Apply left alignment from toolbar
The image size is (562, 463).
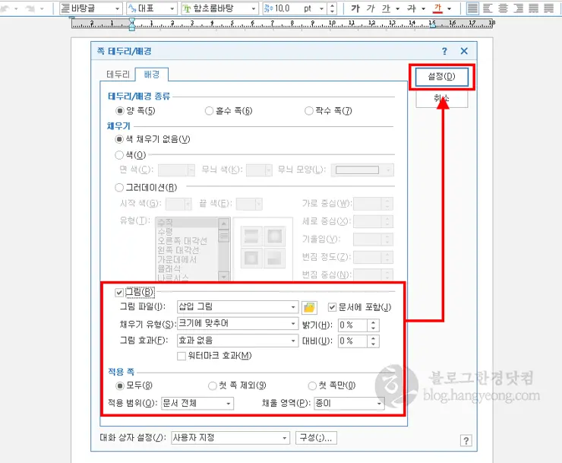click(488, 8)
